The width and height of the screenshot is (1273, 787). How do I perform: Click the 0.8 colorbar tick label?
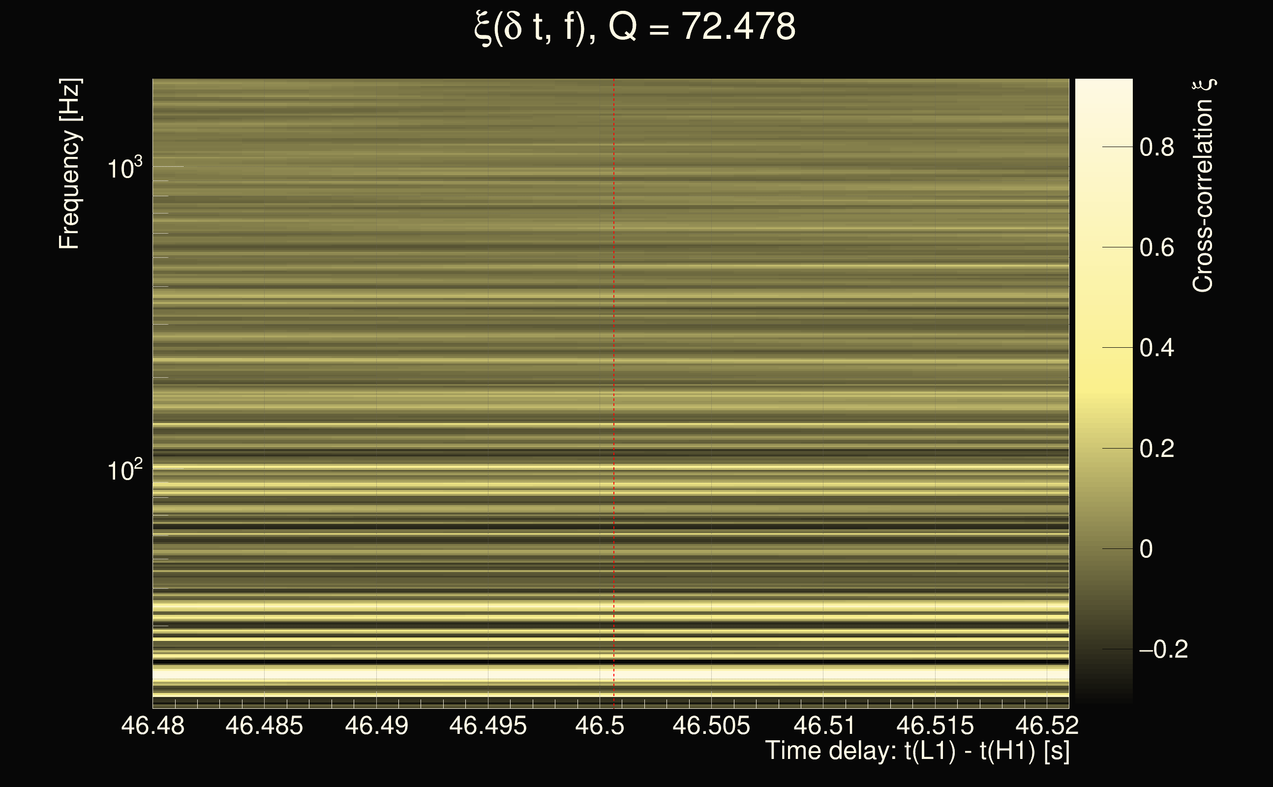pos(1156,147)
